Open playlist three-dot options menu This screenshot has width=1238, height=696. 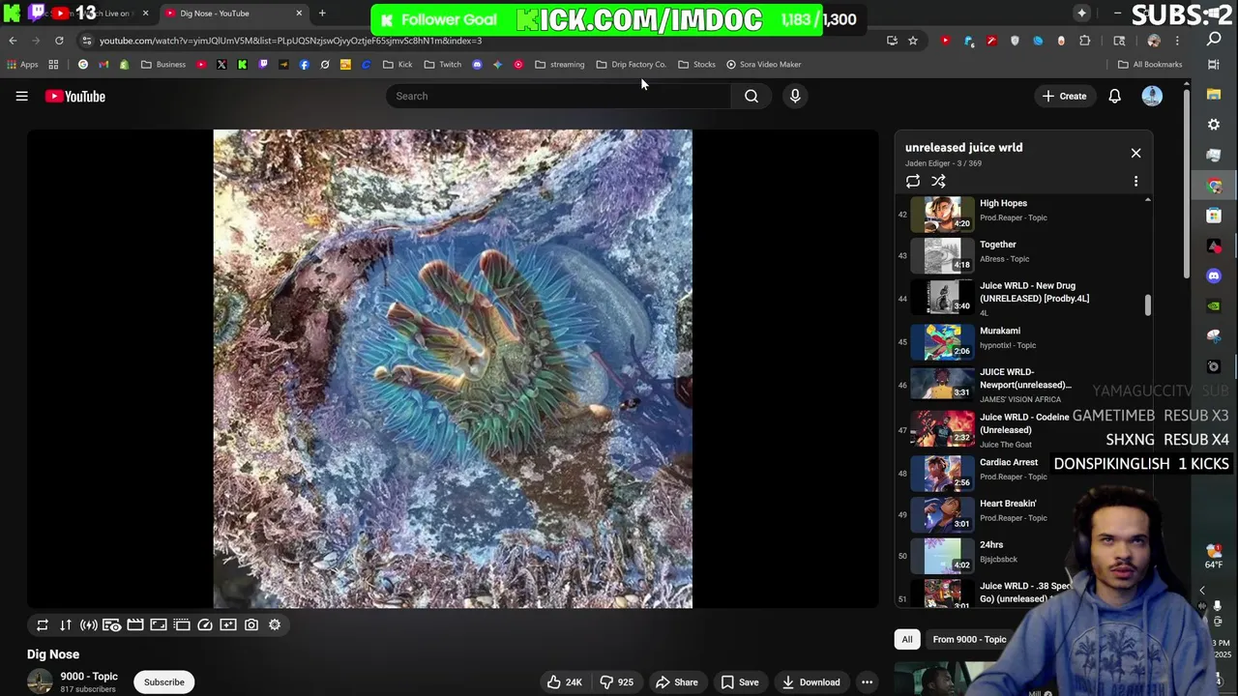tap(1135, 181)
